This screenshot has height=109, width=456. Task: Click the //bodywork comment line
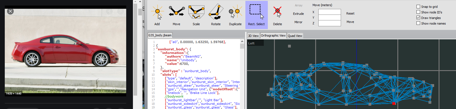coord(174,96)
